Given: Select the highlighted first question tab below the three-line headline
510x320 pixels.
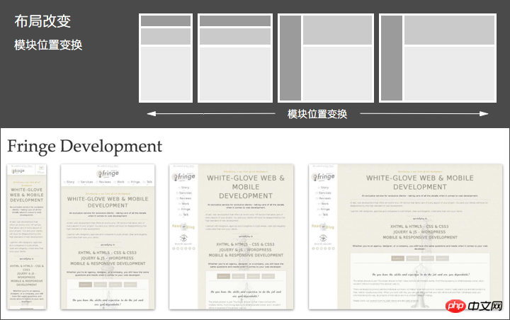Looking at the screenshot, I should 223,276.
